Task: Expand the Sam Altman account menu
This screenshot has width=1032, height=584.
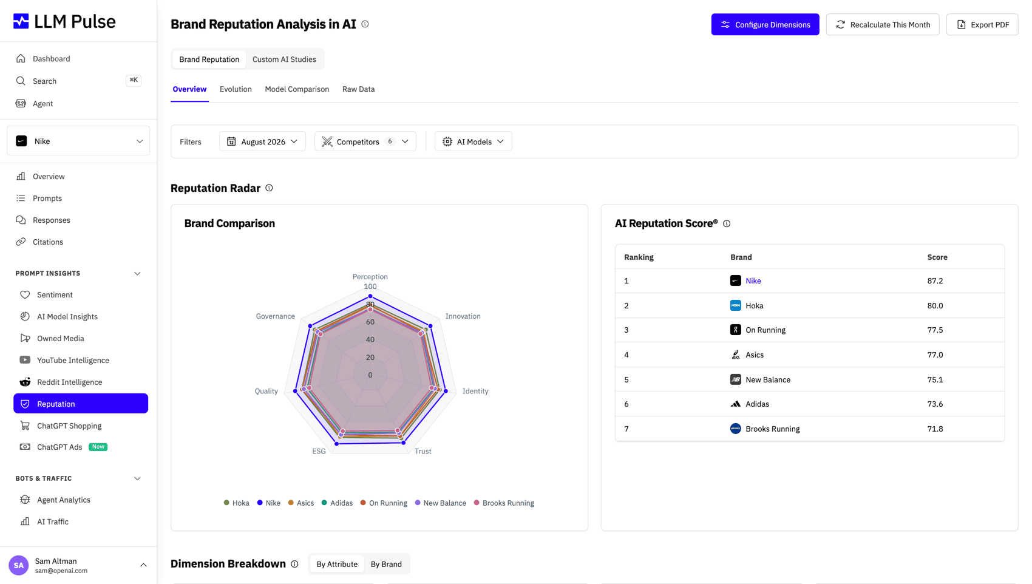Action: [x=143, y=566]
